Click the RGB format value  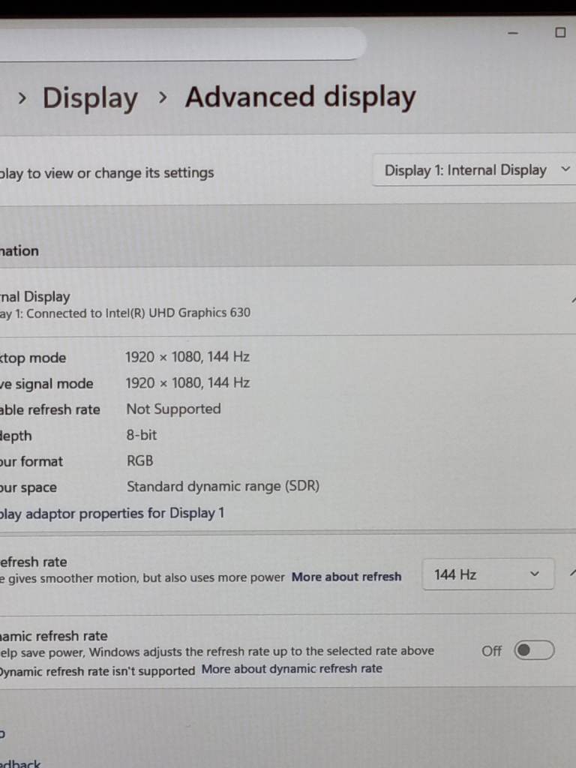tap(140, 461)
